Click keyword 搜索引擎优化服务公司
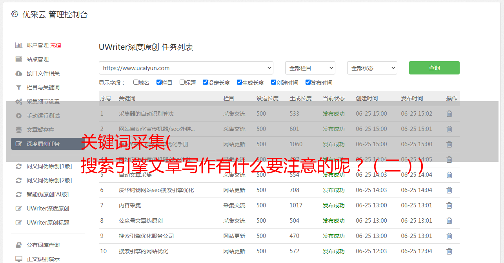This screenshot has height=263, width=504. 146,236
